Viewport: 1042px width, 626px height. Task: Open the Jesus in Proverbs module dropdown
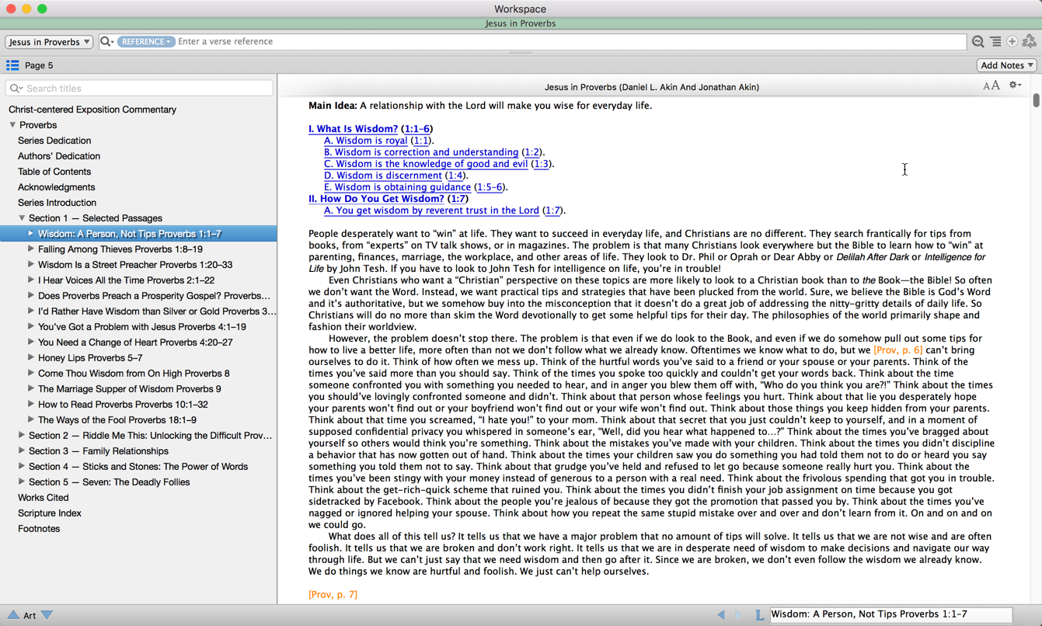tap(49, 42)
